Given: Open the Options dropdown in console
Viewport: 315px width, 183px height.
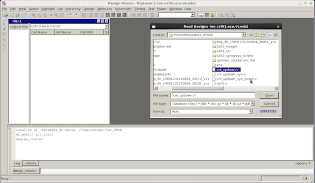Looking at the screenshot, I should tap(303, 163).
